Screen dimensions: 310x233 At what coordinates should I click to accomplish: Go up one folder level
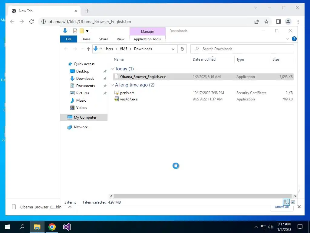click(88, 49)
